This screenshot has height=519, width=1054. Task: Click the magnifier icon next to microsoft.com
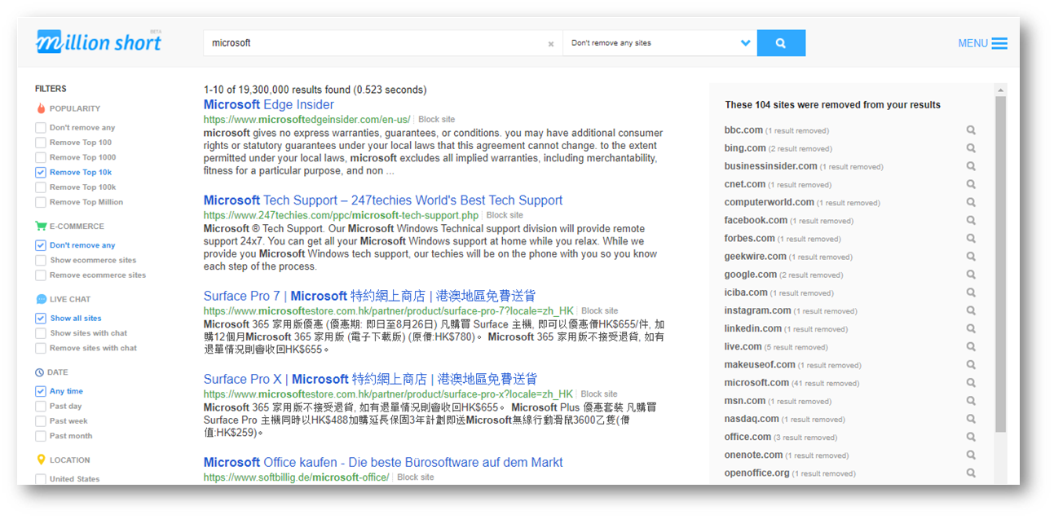[x=971, y=383]
